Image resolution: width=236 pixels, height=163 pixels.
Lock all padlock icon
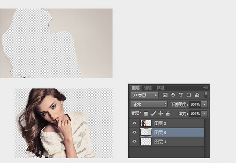[168, 114]
